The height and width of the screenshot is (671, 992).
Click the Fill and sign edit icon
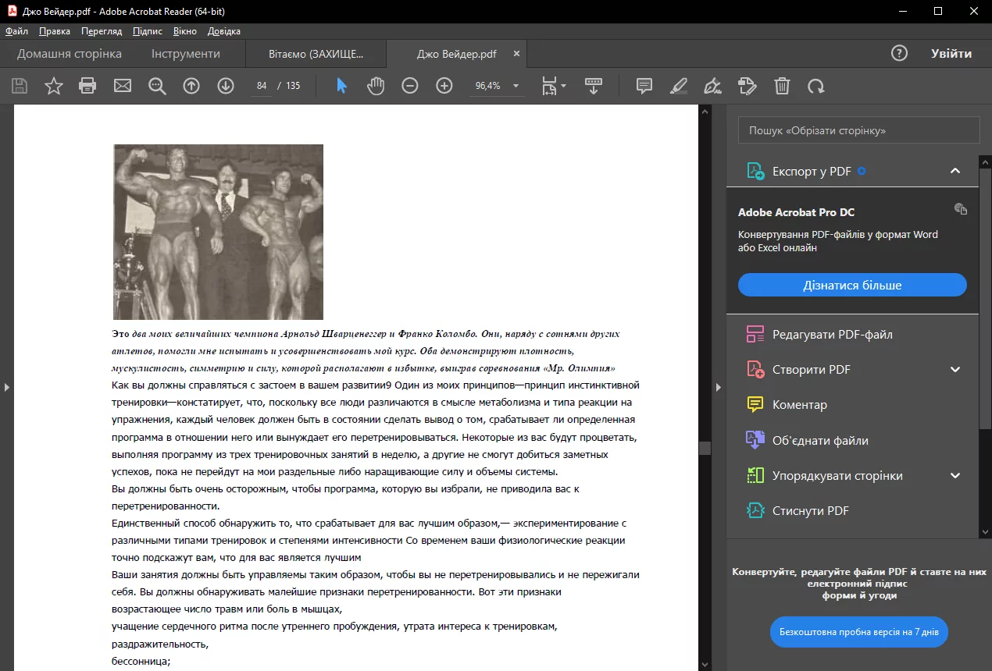[747, 86]
